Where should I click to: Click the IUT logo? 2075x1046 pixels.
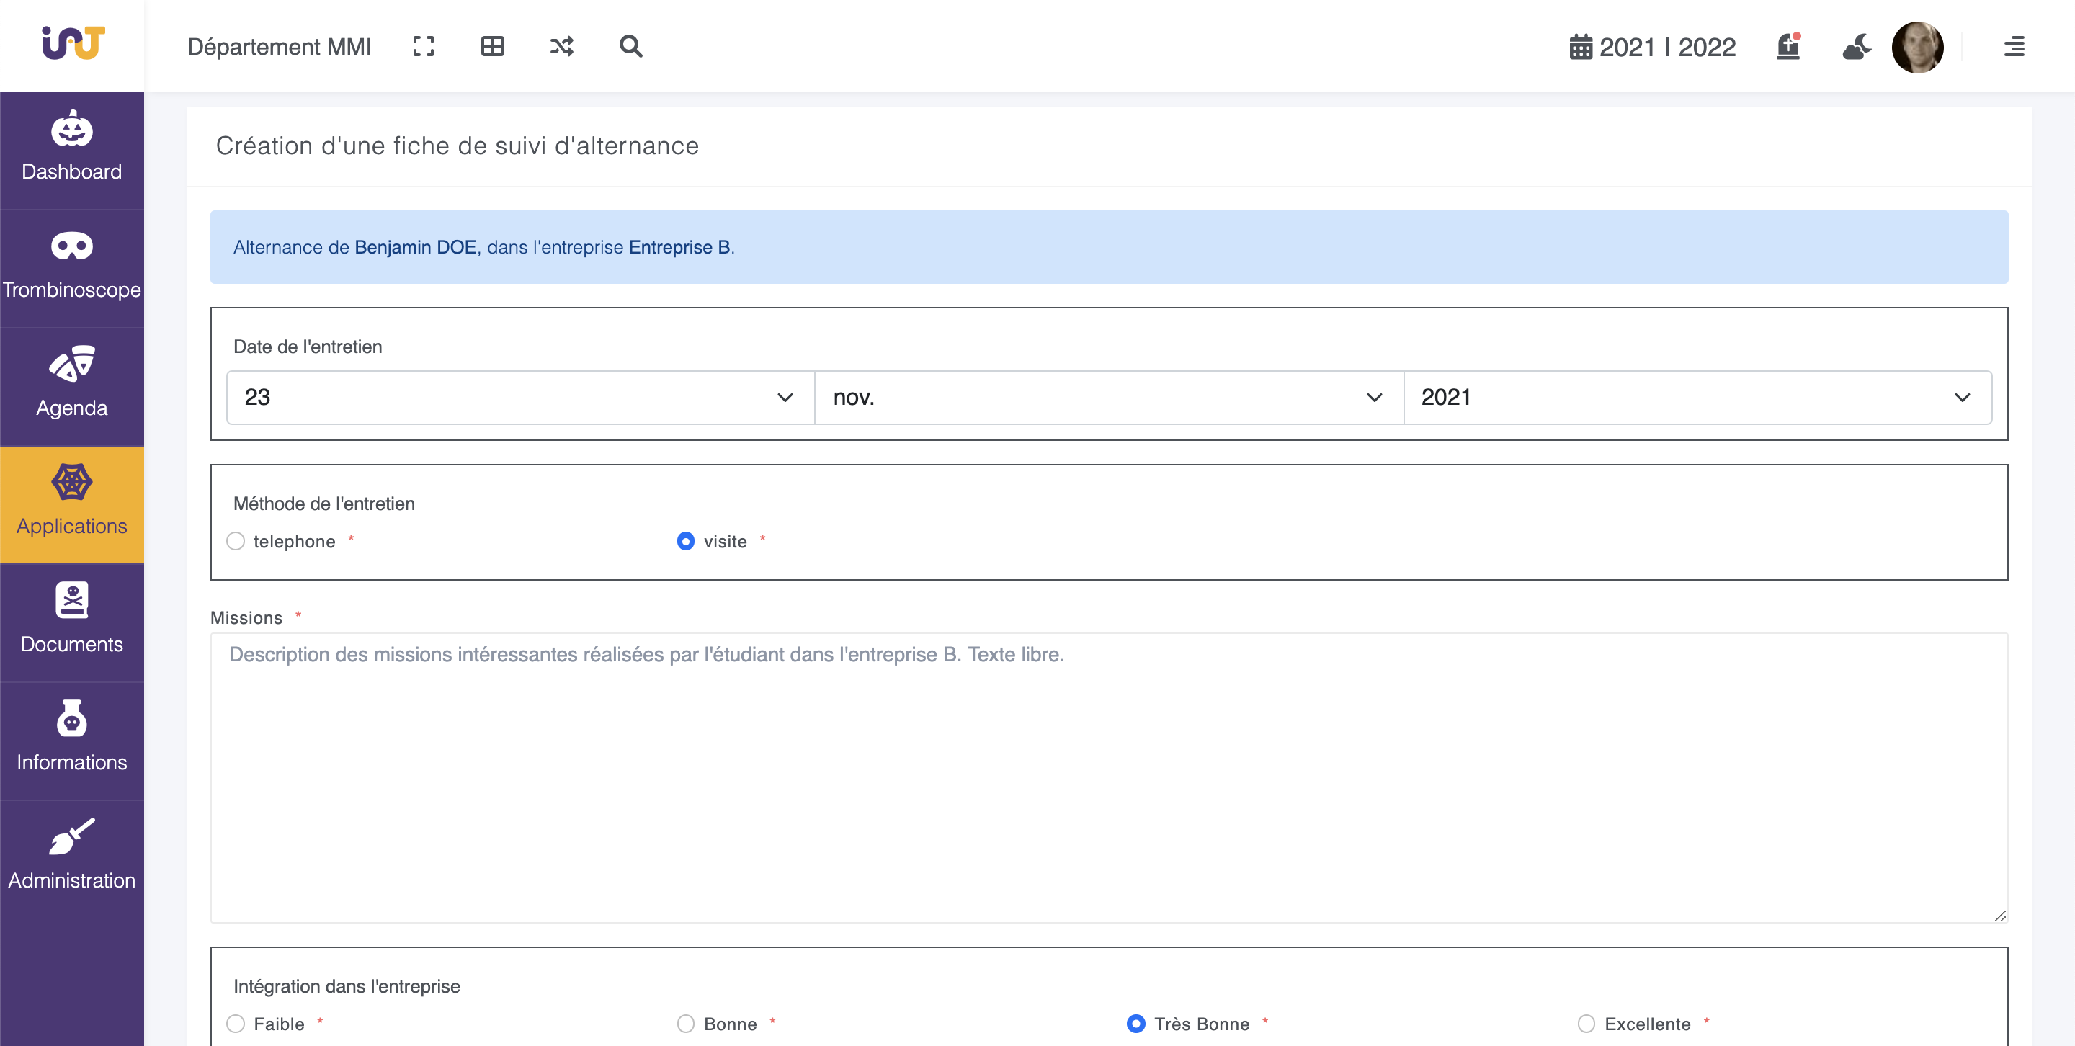pos(73,43)
